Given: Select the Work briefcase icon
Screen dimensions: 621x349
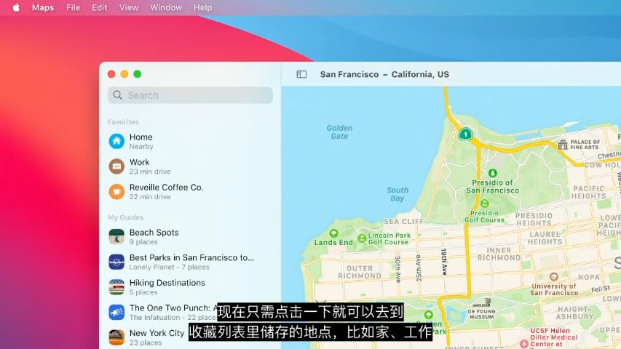Looking at the screenshot, I should [x=116, y=167].
